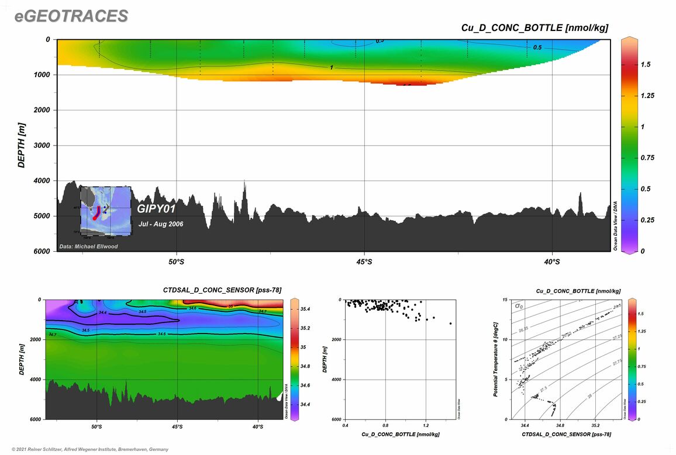This screenshot has width=676, height=455.
Task: Click the copyright Reiner Schlitzer footer text
Action: click(90, 449)
